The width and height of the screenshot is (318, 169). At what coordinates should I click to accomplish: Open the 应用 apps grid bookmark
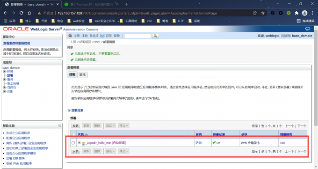[x=9, y=21]
